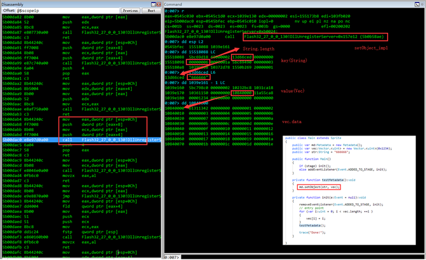Image resolution: width=426 pixels, height=260 pixels.
Task: Focus the Offset @$scopeip field
Action: pyautogui.click(x=68, y=10)
